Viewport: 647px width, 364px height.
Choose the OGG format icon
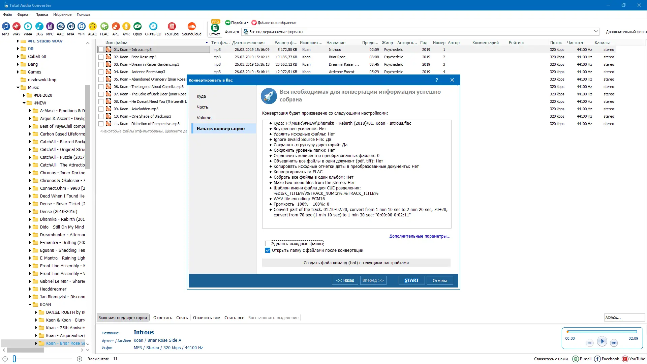coord(39,27)
